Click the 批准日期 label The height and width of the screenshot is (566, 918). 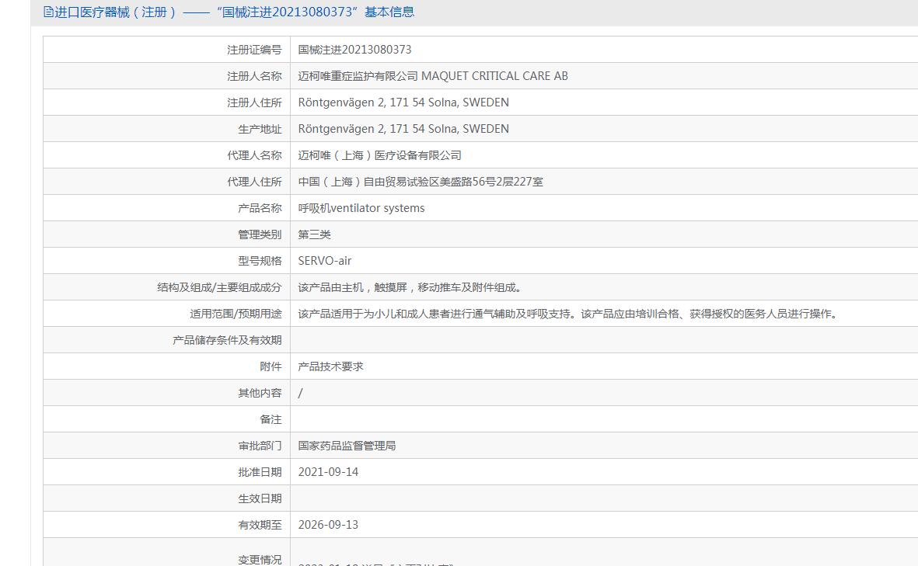point(260,472)
